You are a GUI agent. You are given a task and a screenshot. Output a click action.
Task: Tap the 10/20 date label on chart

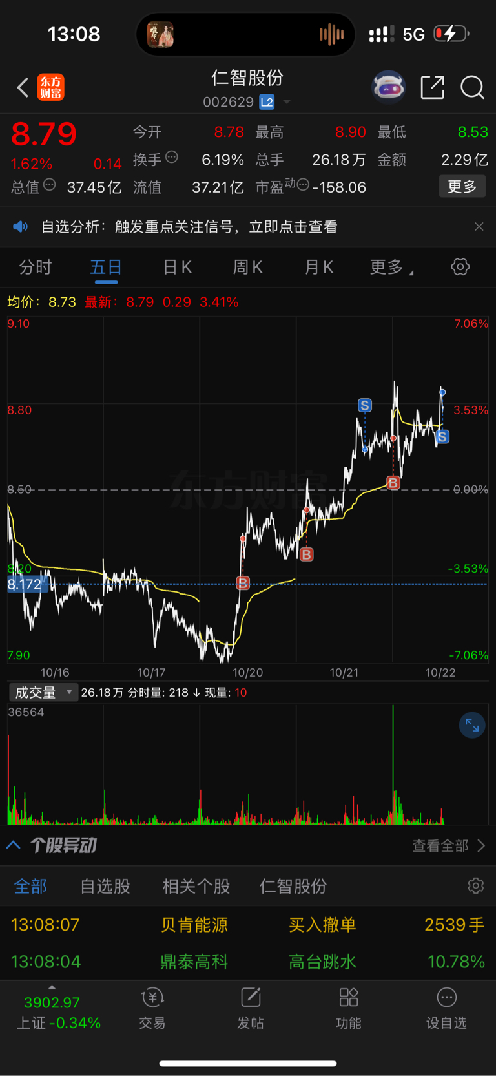[x=248, y=673]
